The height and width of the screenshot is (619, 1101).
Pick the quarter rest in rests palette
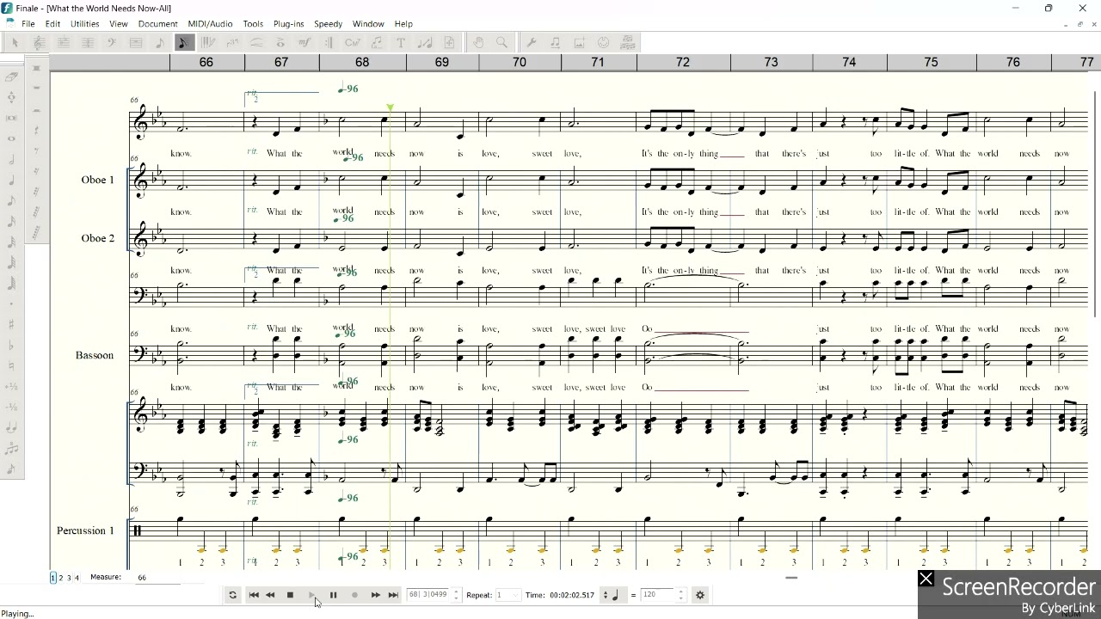tap(36, 131)
